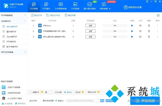Open 图片格式转换 tab
The width and height of the screenshot is (162, 106).
point(90,6)
